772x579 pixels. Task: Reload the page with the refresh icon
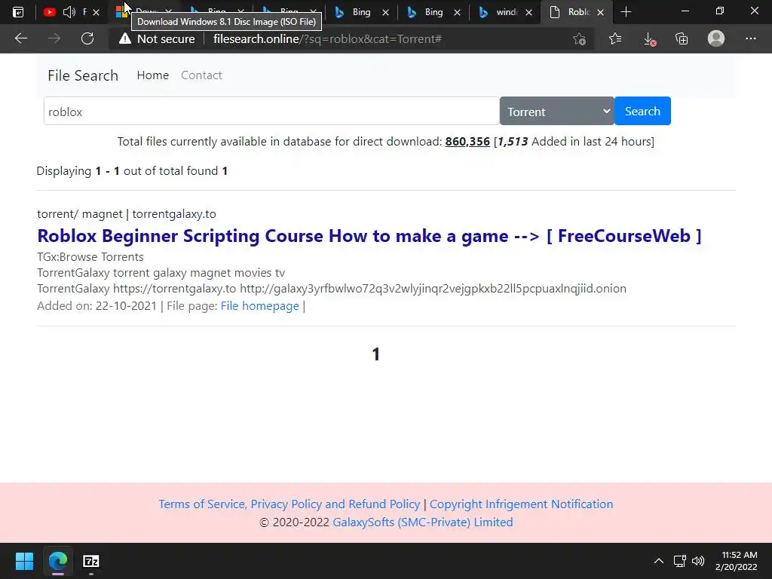point(87,38)
